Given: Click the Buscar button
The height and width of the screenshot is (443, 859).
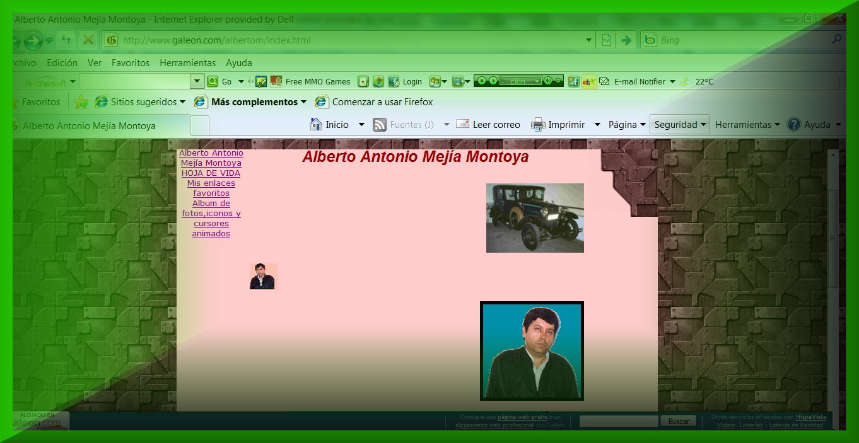Looking at the screenshot, I should 679,421.
